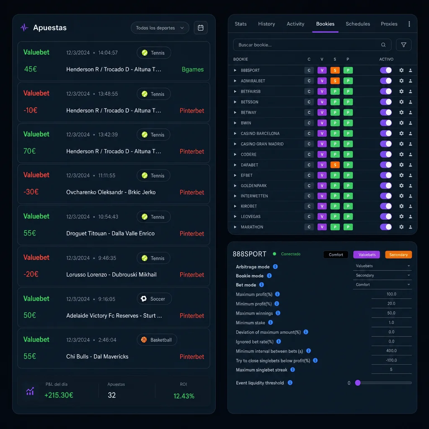
Task: Open the Bet mode Comfort dropdown
Action: click(x=382, y=284)
